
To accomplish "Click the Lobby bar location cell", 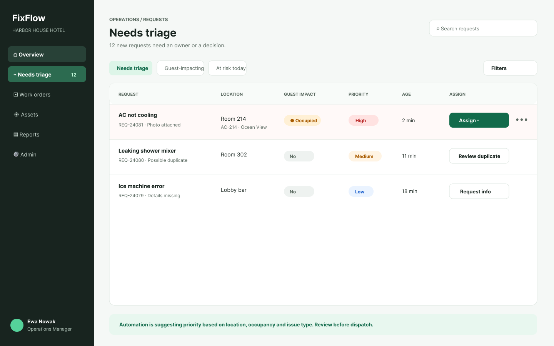I will click(x=234, y=190).
